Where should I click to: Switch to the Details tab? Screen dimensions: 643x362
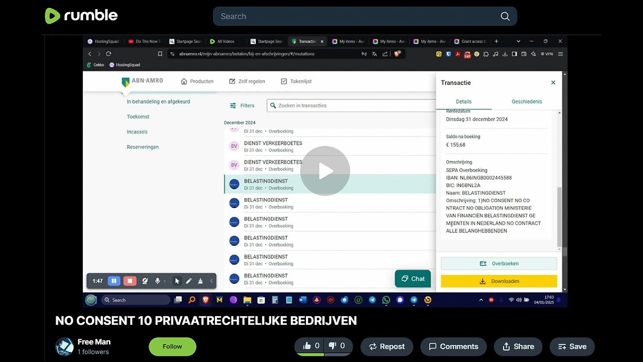click(464, 102)
